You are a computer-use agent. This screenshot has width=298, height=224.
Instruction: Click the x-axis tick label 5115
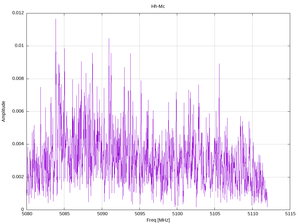tap(290, 214)
